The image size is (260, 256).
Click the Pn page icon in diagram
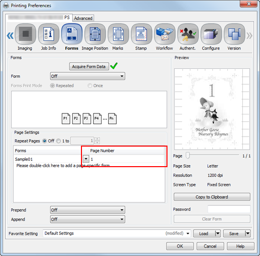pos(112,118)
